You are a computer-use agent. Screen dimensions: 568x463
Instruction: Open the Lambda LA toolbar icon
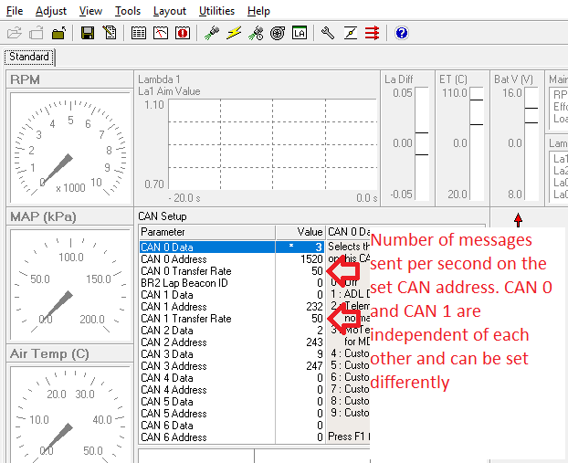tap(300, 34)
